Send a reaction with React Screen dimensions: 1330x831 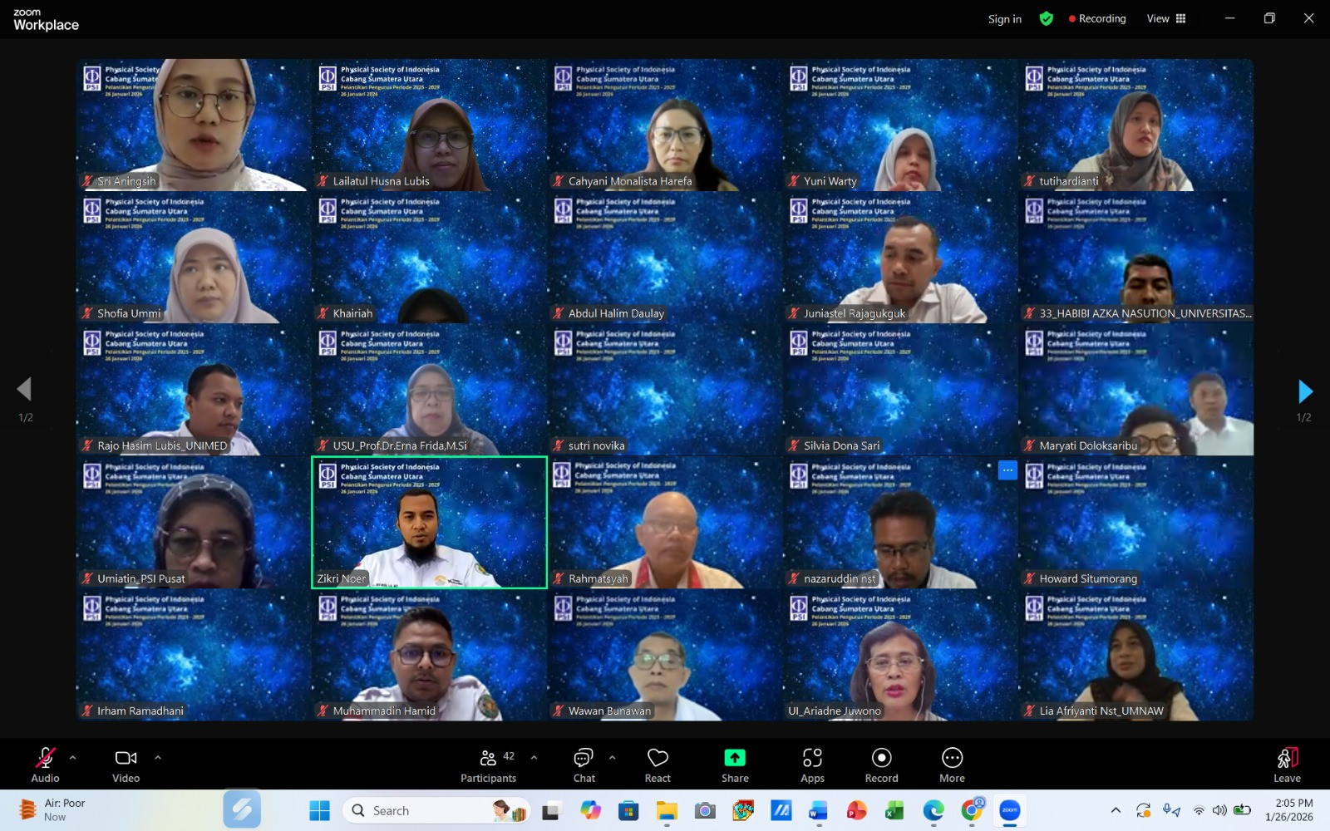[658, 764]
